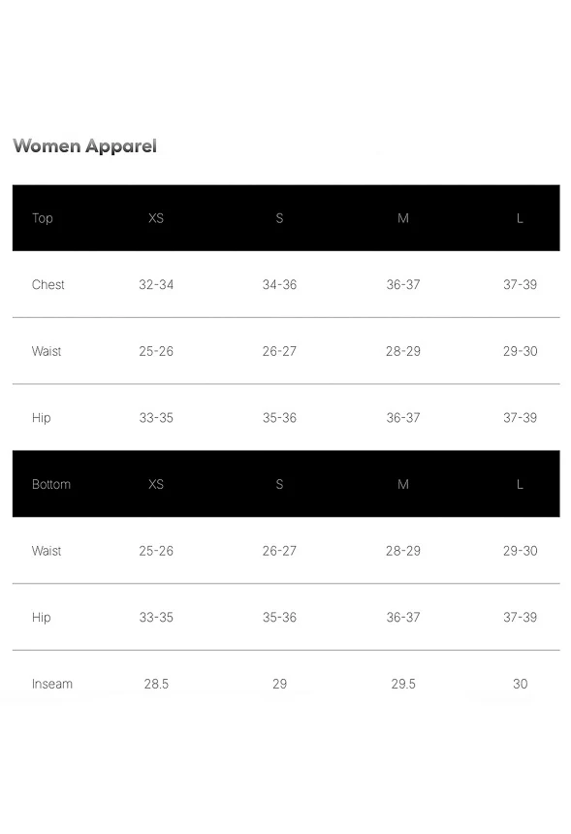Click Top Waist value 28-29 for M

click(403, 351)
